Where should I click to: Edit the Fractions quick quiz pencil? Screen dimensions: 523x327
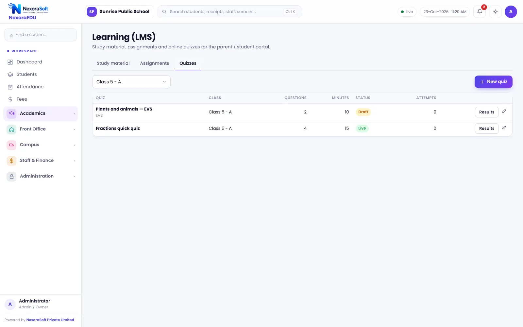[504, 128]
